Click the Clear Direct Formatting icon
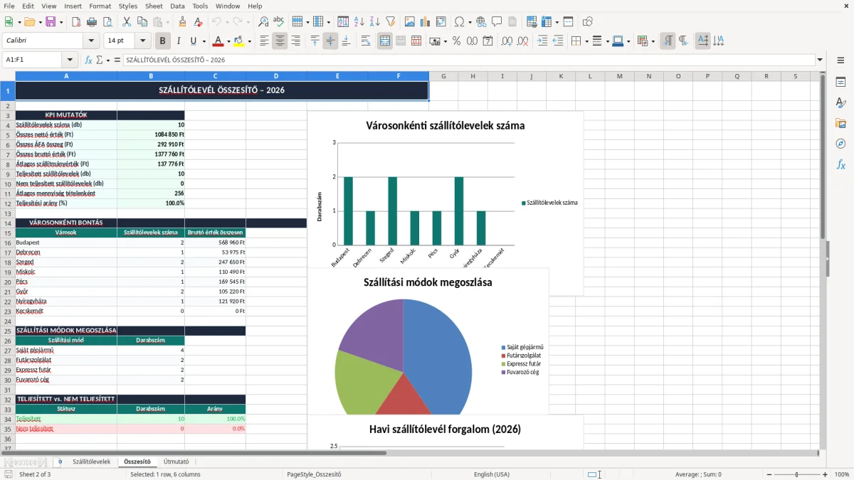 pos(199,22)
